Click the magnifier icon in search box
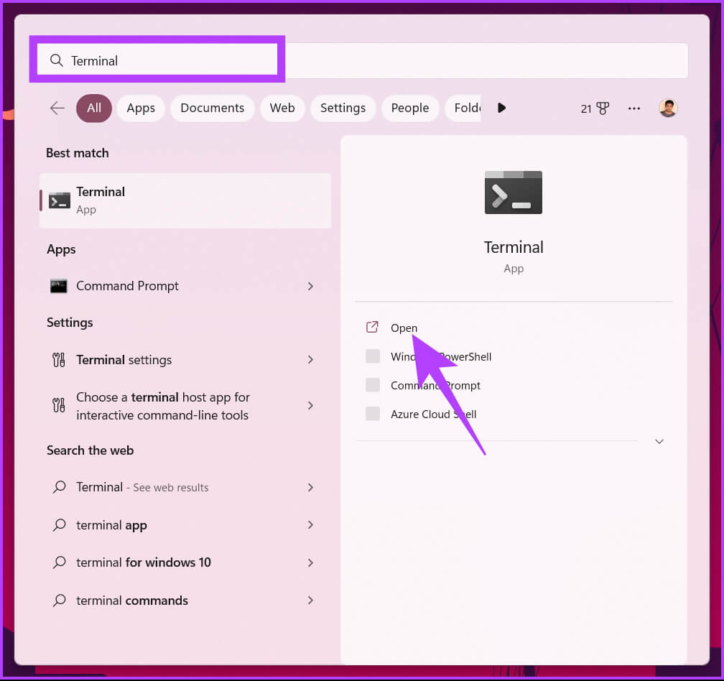 pos(56,60)
